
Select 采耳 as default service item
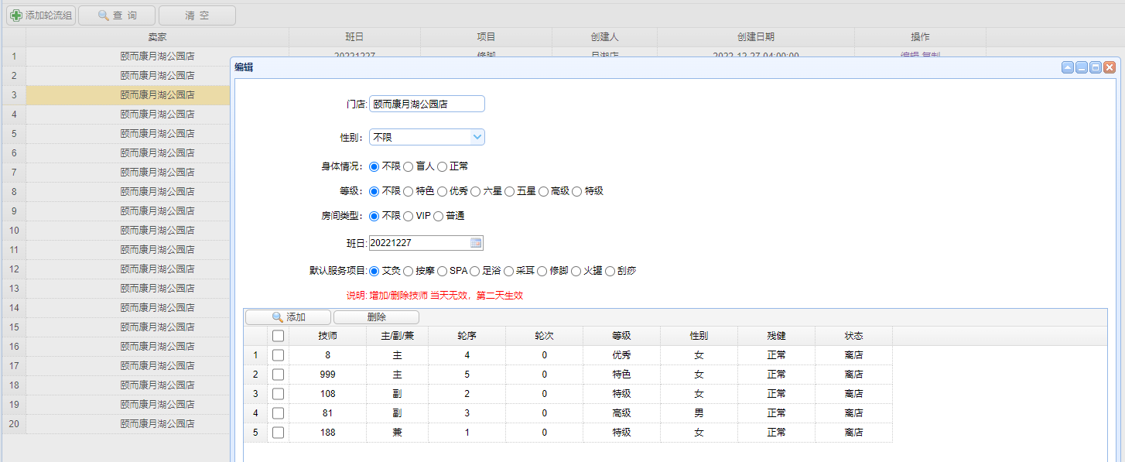click(x=509, y=271)
